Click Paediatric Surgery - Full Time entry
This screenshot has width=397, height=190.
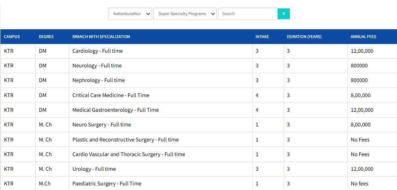tap(107, 184)
